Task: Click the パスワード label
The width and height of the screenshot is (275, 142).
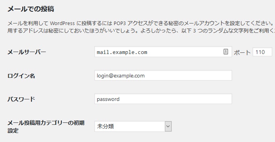Action: pyautogui.click(x=21, y=99)
